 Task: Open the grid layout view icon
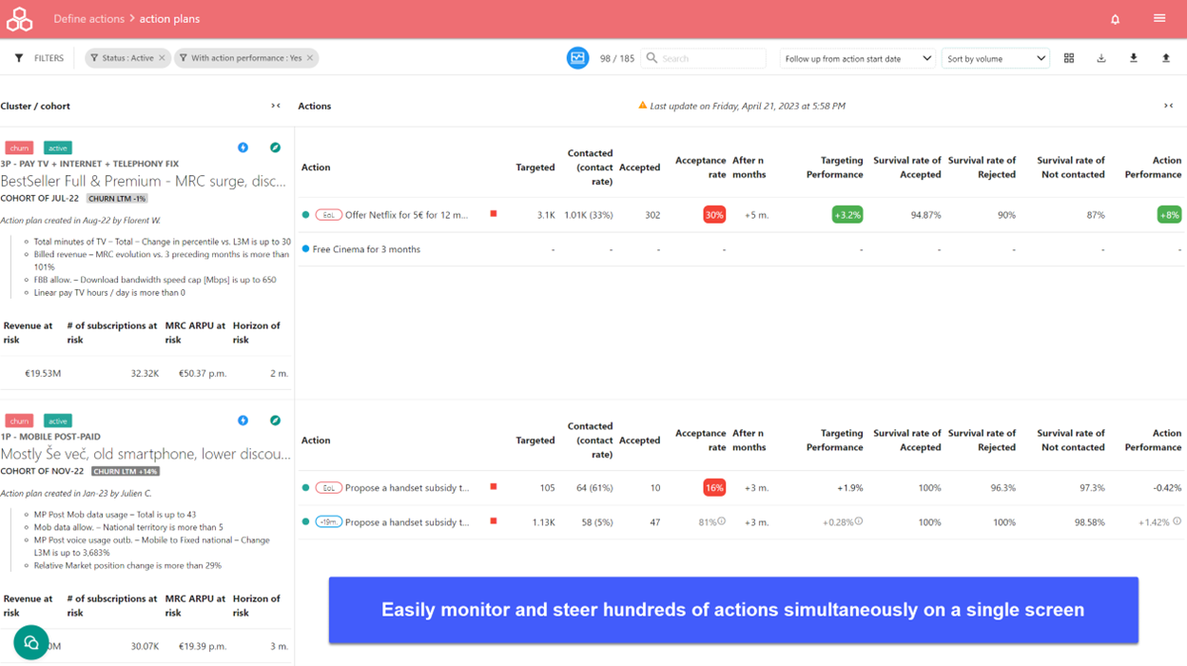tap(1069, 58)
